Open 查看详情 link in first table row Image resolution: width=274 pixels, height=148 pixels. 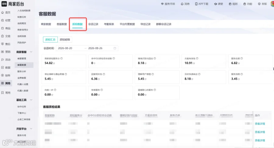(x=260, y=124)
